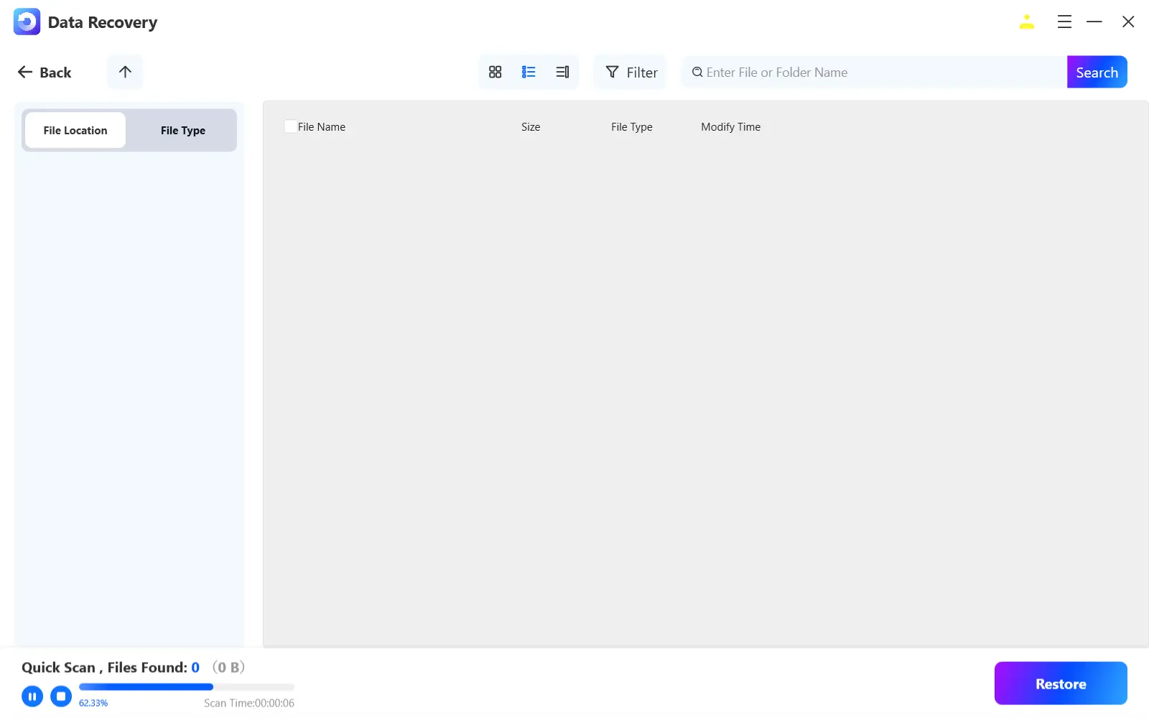
Task: Tick the select-all File Name checkbox
Action: tap(291, 126)
